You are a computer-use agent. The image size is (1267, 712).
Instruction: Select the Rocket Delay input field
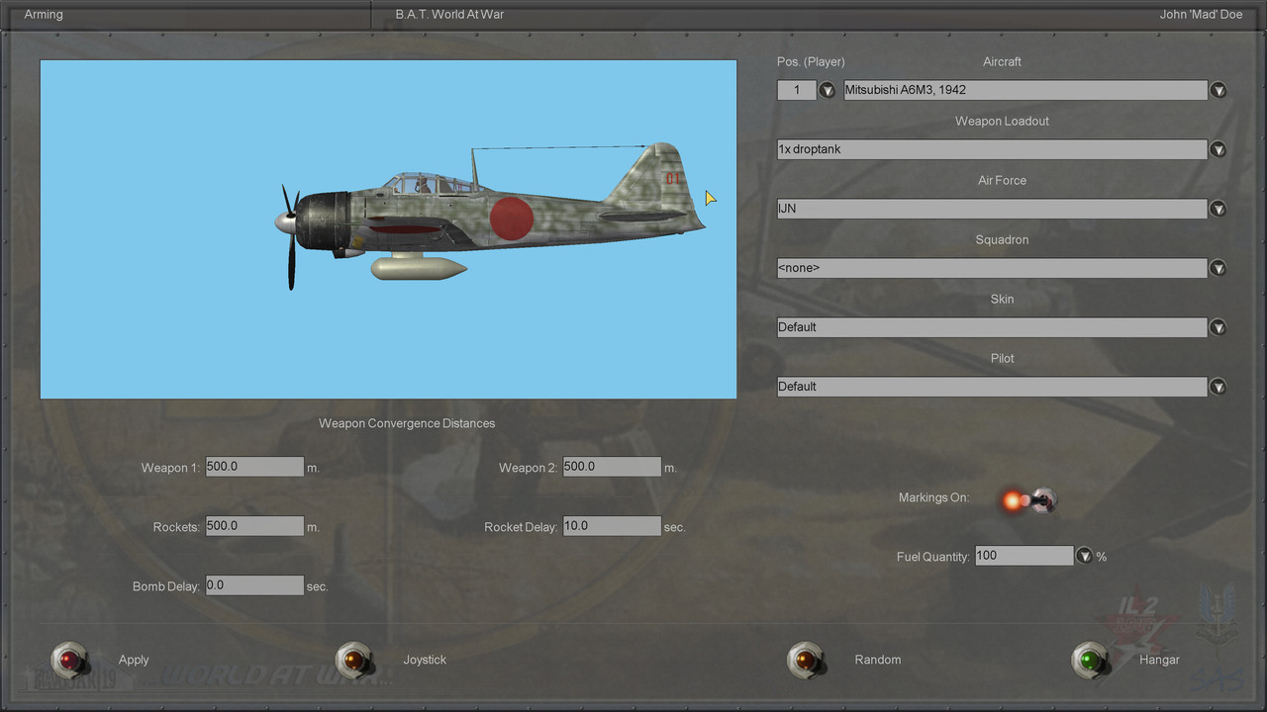point(612,526)
